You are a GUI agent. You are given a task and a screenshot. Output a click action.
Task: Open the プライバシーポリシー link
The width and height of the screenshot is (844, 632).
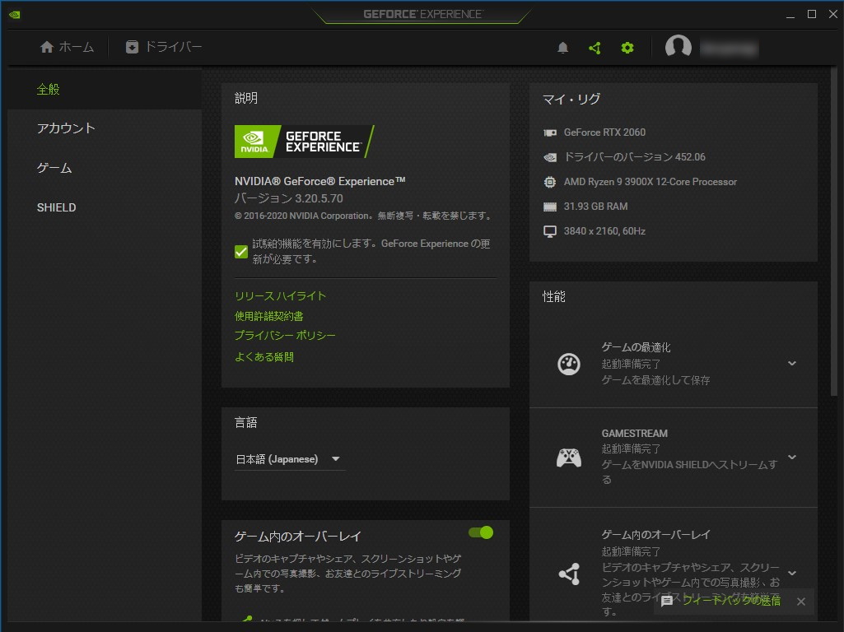pos(285,336)
